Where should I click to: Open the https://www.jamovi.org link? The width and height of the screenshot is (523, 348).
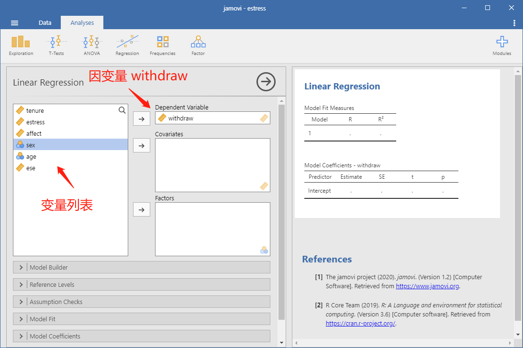427,286
